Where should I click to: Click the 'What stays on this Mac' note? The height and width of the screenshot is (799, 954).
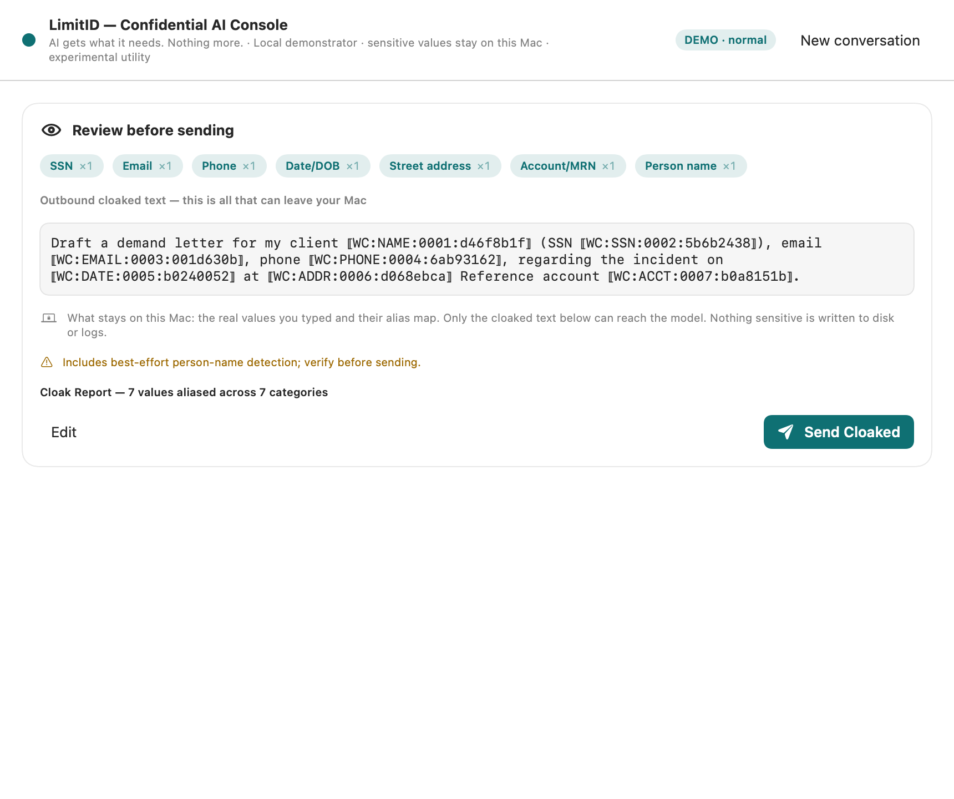tap(481, 325)
